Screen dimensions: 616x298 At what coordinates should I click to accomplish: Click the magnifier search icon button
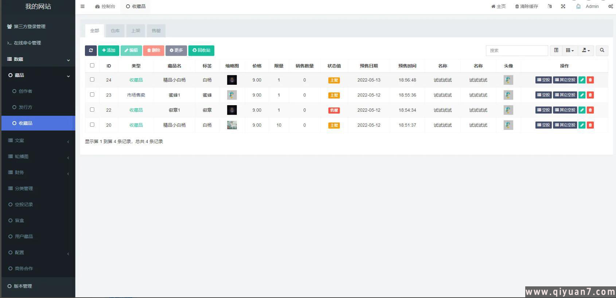click(x=602, y=51)
